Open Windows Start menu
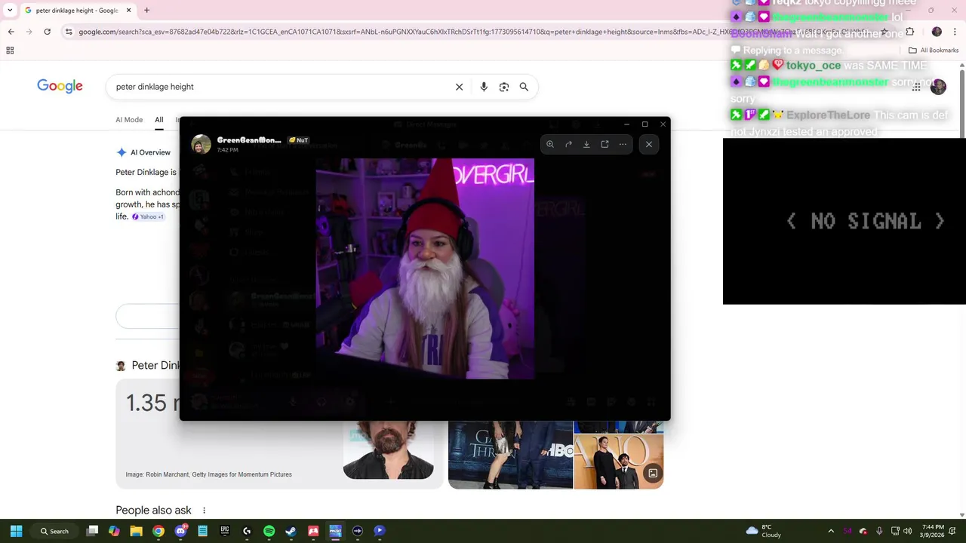The width and height of the screenshot is (966, 543). (x=16, y=531)
